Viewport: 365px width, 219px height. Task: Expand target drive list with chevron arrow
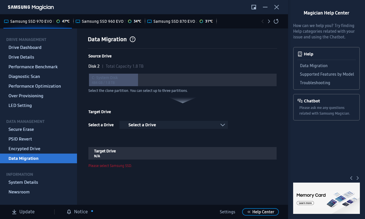[223, 125]
